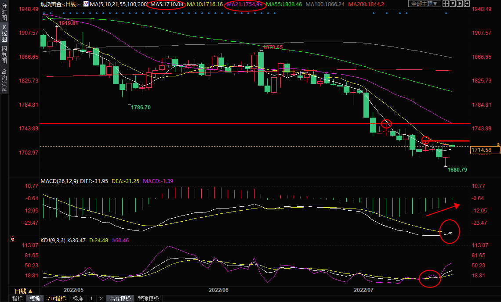Toggle indicator preset number 2
Image resolution: width=501 pixels, height=302 pixels.
click(x=101, y=298)
